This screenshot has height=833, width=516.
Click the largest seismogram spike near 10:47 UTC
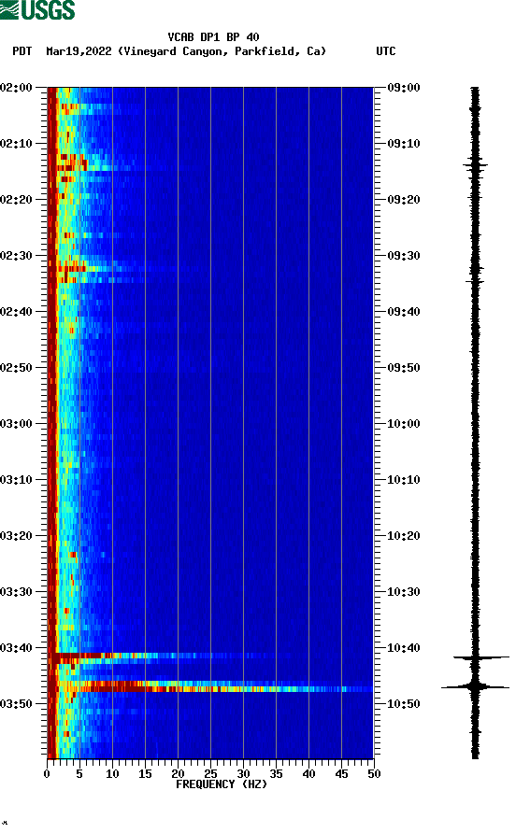(x=475, y=687)
